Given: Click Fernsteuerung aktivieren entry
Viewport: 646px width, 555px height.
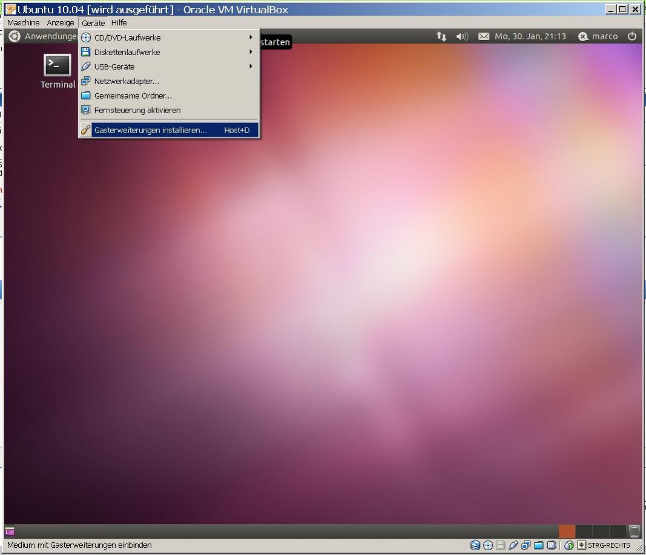Looking at the screenshot, I should click(169, 110).
